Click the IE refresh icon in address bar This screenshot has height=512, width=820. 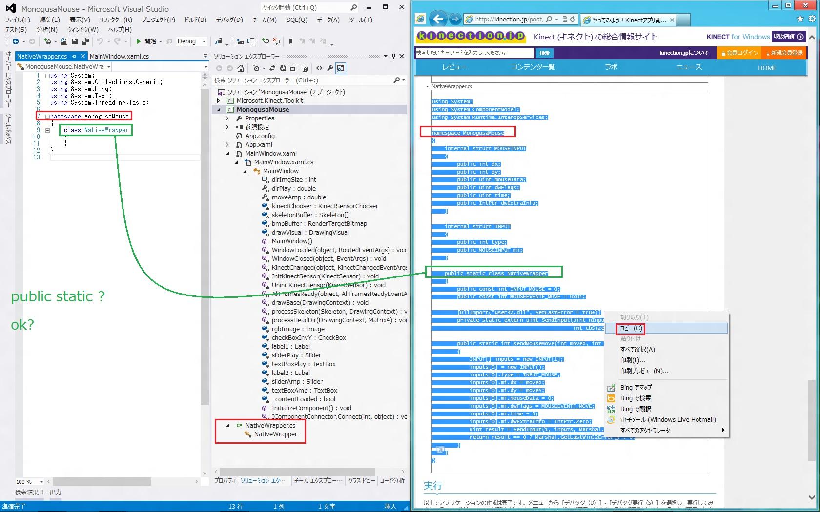tap(573, 19)
